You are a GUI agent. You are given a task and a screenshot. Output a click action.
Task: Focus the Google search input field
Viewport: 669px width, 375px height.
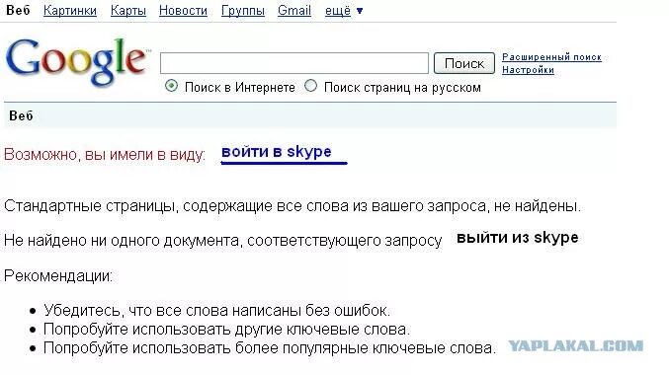pyautogui.click(x=293, y=63)
